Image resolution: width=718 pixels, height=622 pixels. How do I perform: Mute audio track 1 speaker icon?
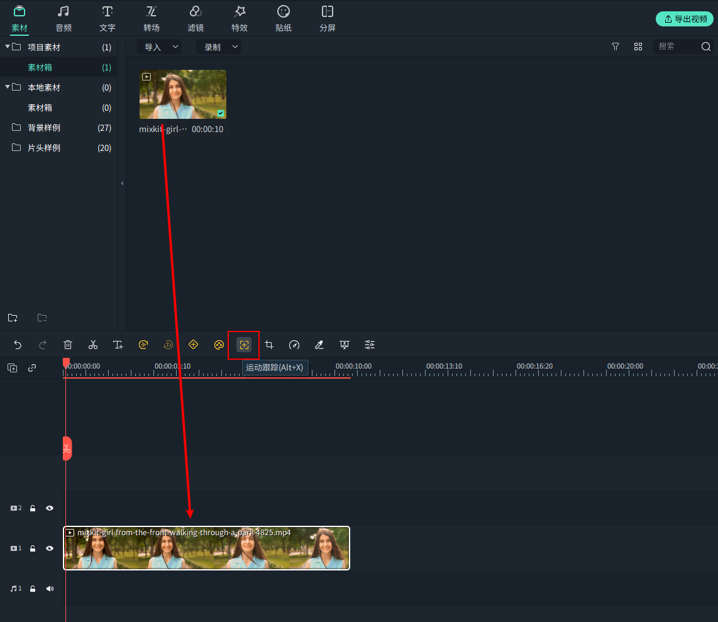pos(50,589)
